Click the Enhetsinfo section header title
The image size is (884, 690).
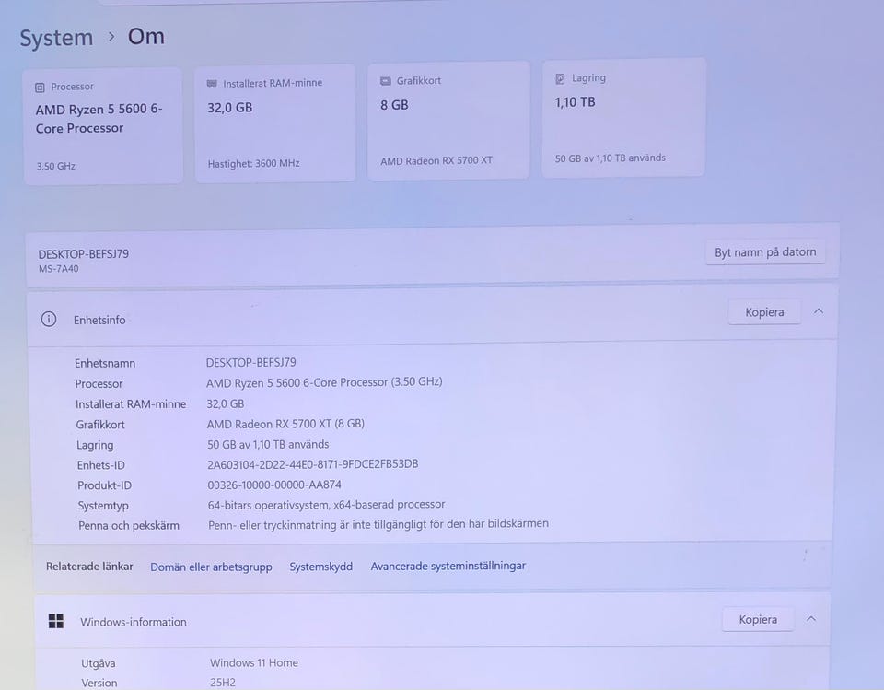pos(99,320)
